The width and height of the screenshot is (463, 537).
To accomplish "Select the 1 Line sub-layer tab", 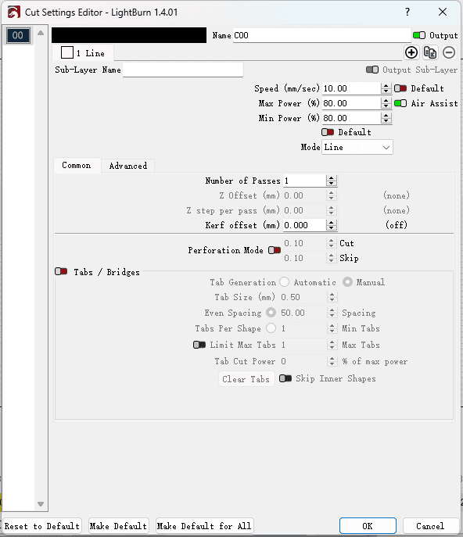I will click(83, 53).
